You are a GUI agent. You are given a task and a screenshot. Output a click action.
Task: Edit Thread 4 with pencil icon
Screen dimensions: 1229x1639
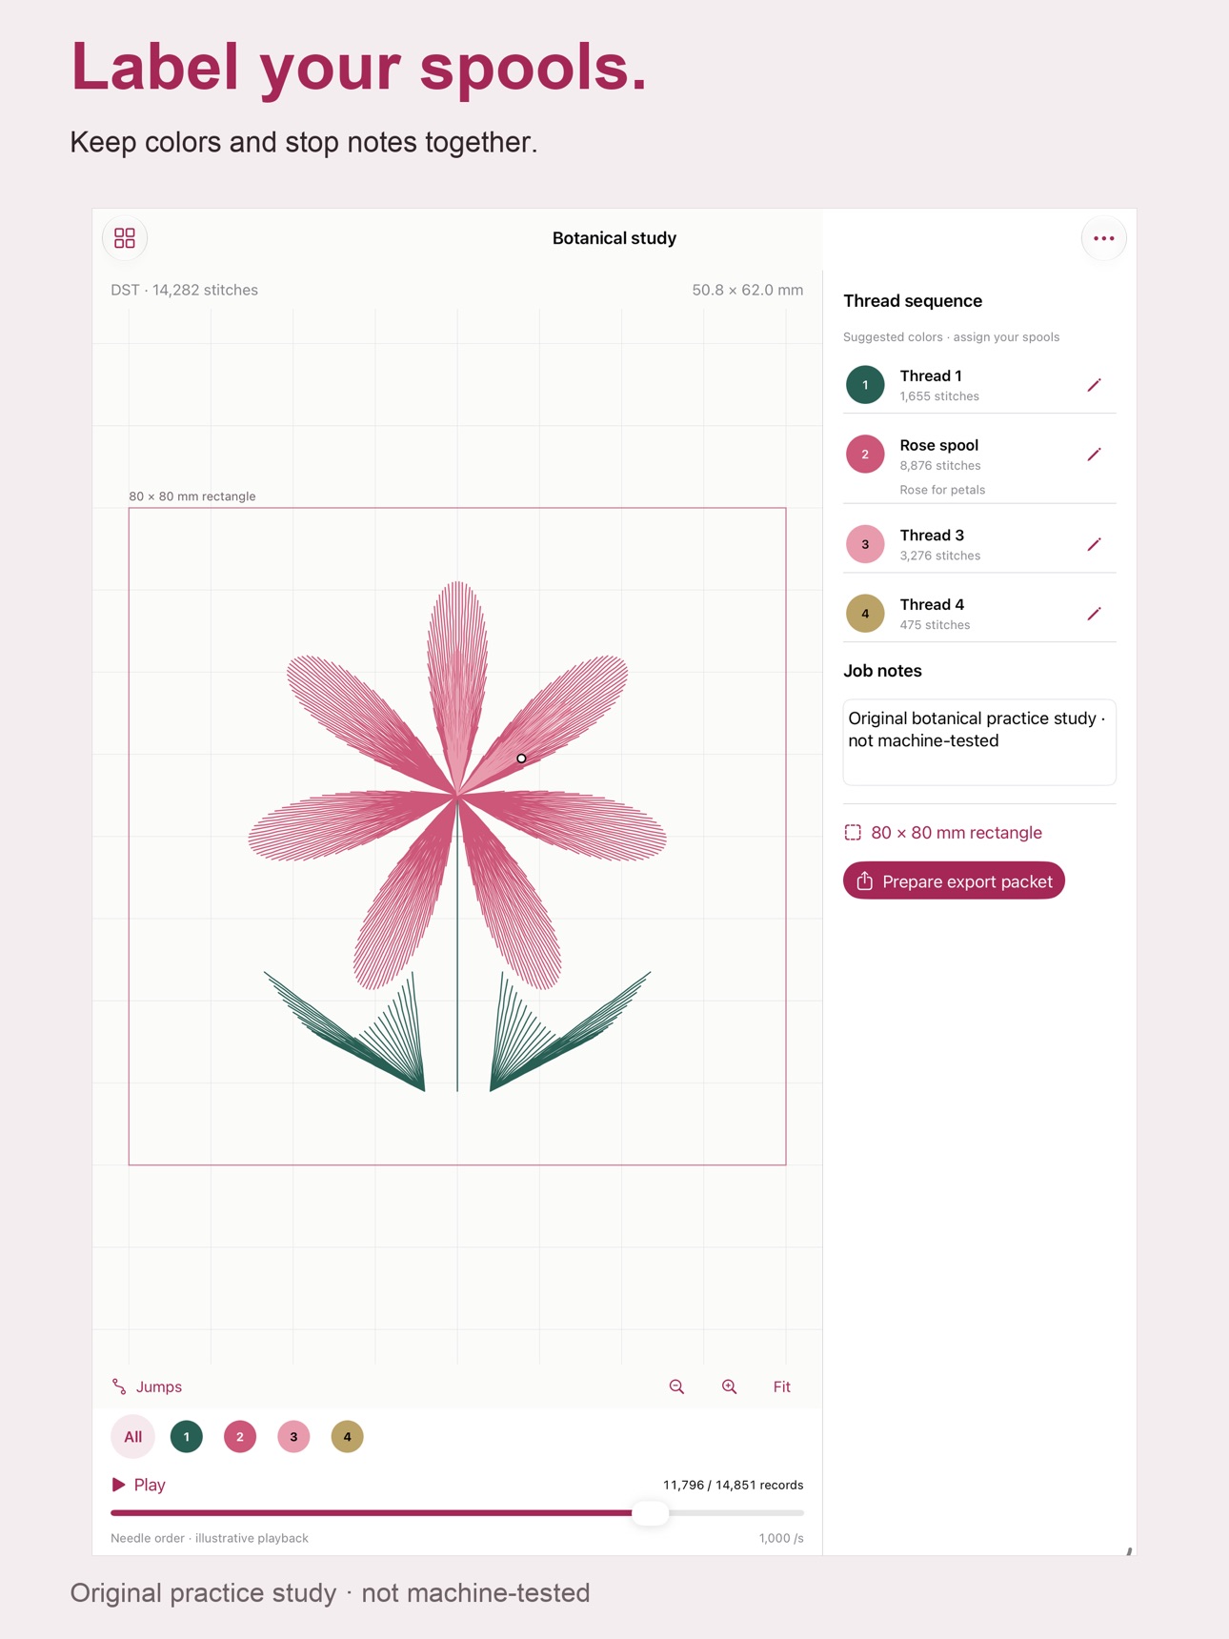click(1094, 614)
